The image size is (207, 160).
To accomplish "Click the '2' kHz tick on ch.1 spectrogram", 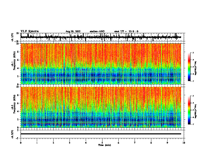I will tap(18, 76).
